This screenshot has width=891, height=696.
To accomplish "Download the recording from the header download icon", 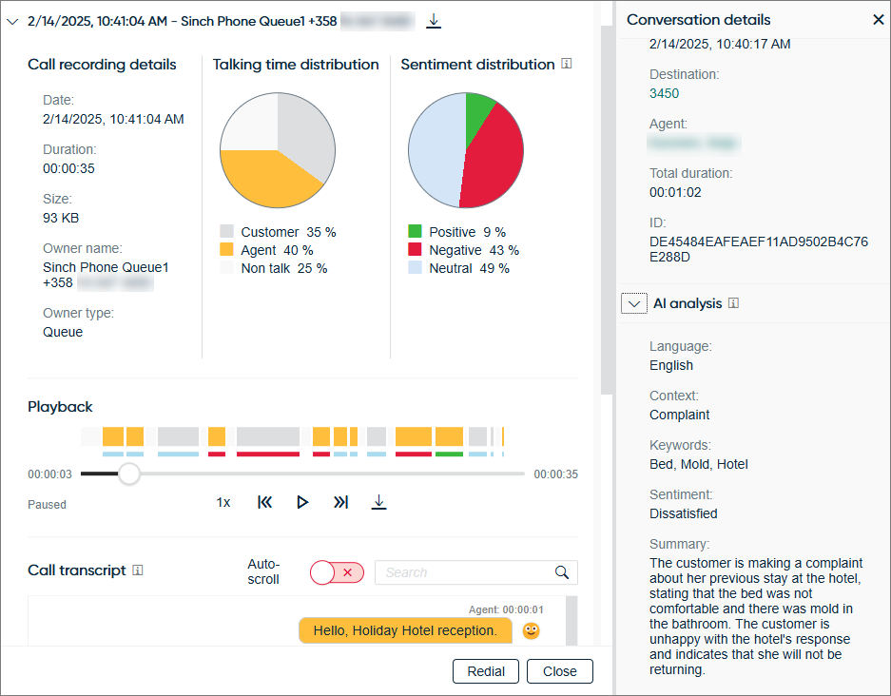I will [434, 20].
